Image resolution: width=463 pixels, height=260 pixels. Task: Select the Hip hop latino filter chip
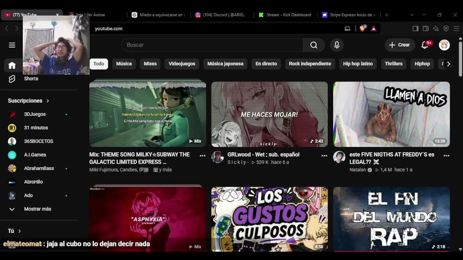point(358,64)
